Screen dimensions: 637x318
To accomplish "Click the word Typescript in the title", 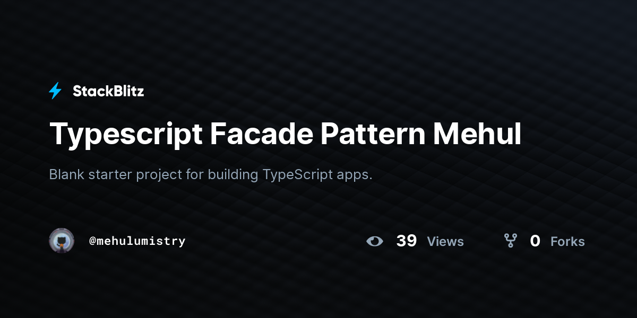I will point(126,136).
